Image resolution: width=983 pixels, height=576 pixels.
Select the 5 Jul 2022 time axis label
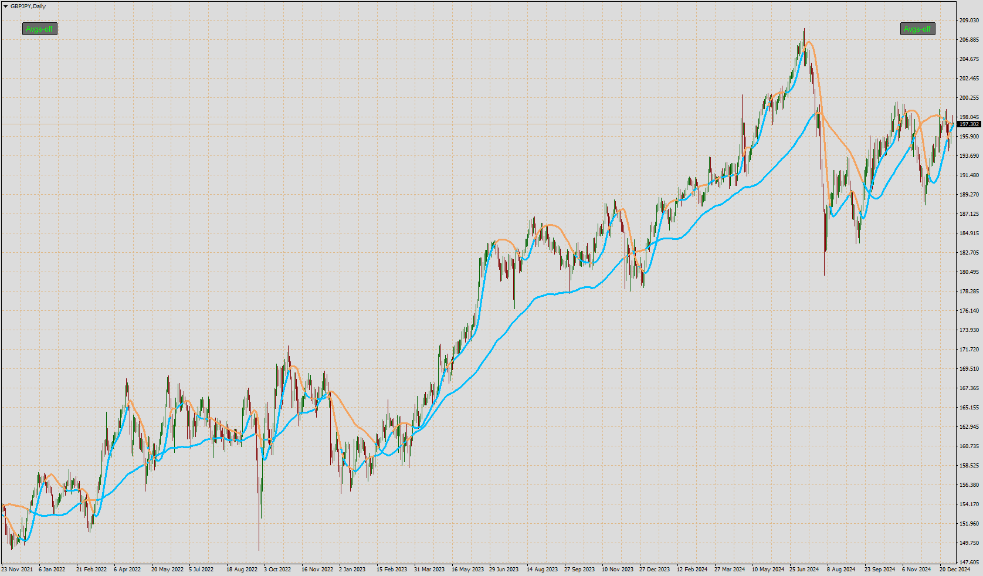pyautogui.click(x=201, y=570)
